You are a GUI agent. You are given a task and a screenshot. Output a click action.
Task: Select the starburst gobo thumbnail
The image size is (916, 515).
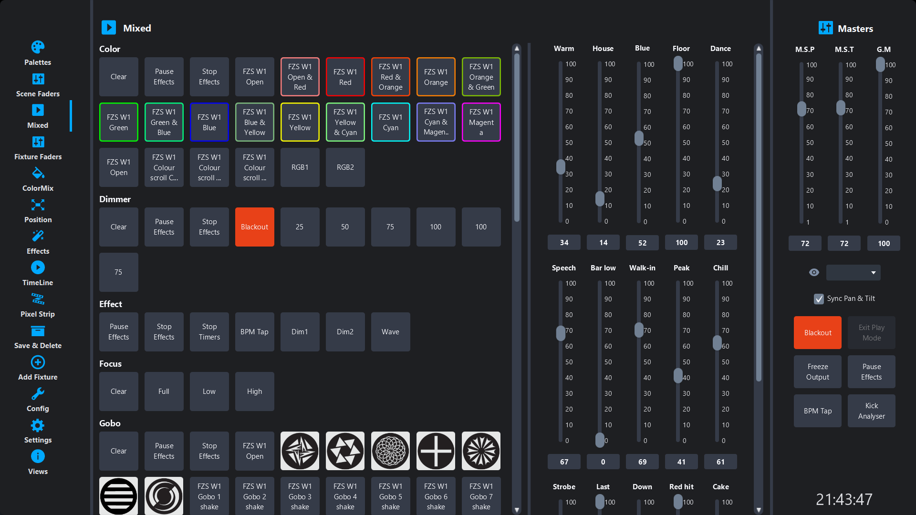point(481,451)
